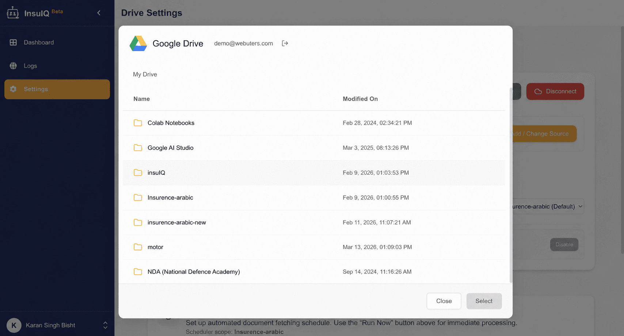Click the Karan Singh Bisht username

tap(50, 325)
